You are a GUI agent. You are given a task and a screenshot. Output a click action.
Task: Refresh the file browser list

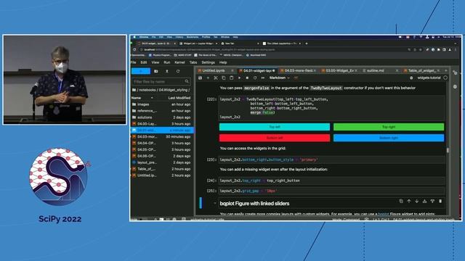click(x=178, y=71)
